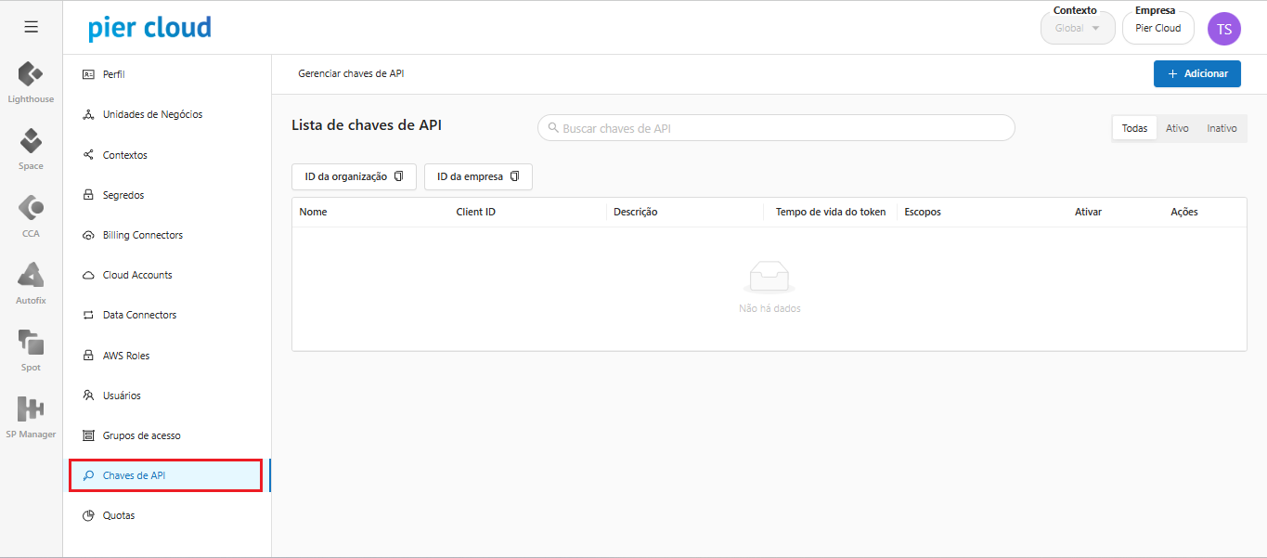Click the Buscar chaves de API field

[776, 128]
